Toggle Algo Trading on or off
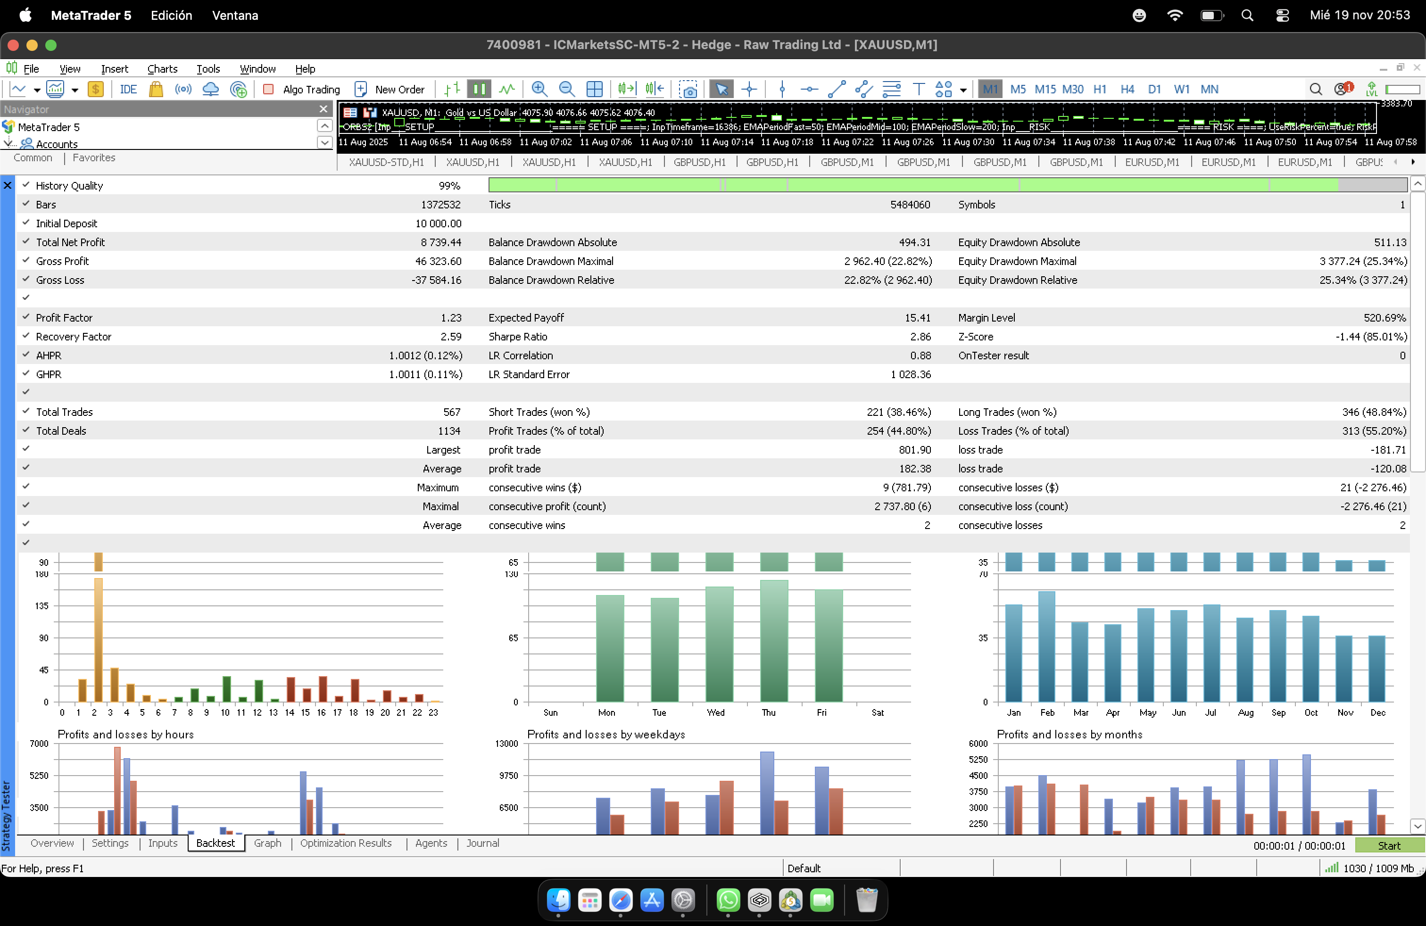The width and height of the screenshot is (1426, 926). (302, 89)
